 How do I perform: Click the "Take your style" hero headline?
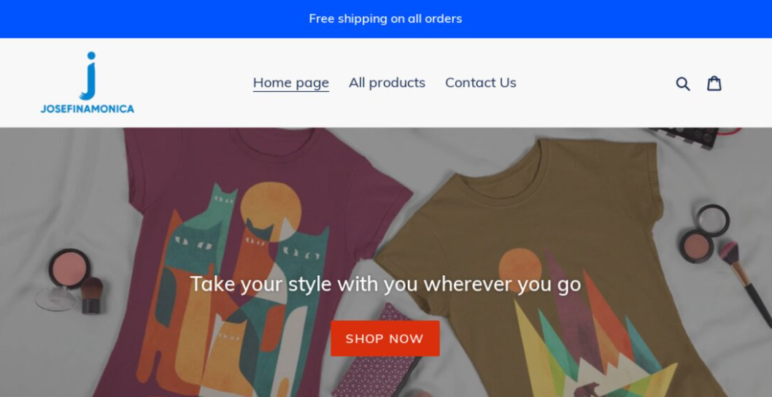click(x=385, y=283)
